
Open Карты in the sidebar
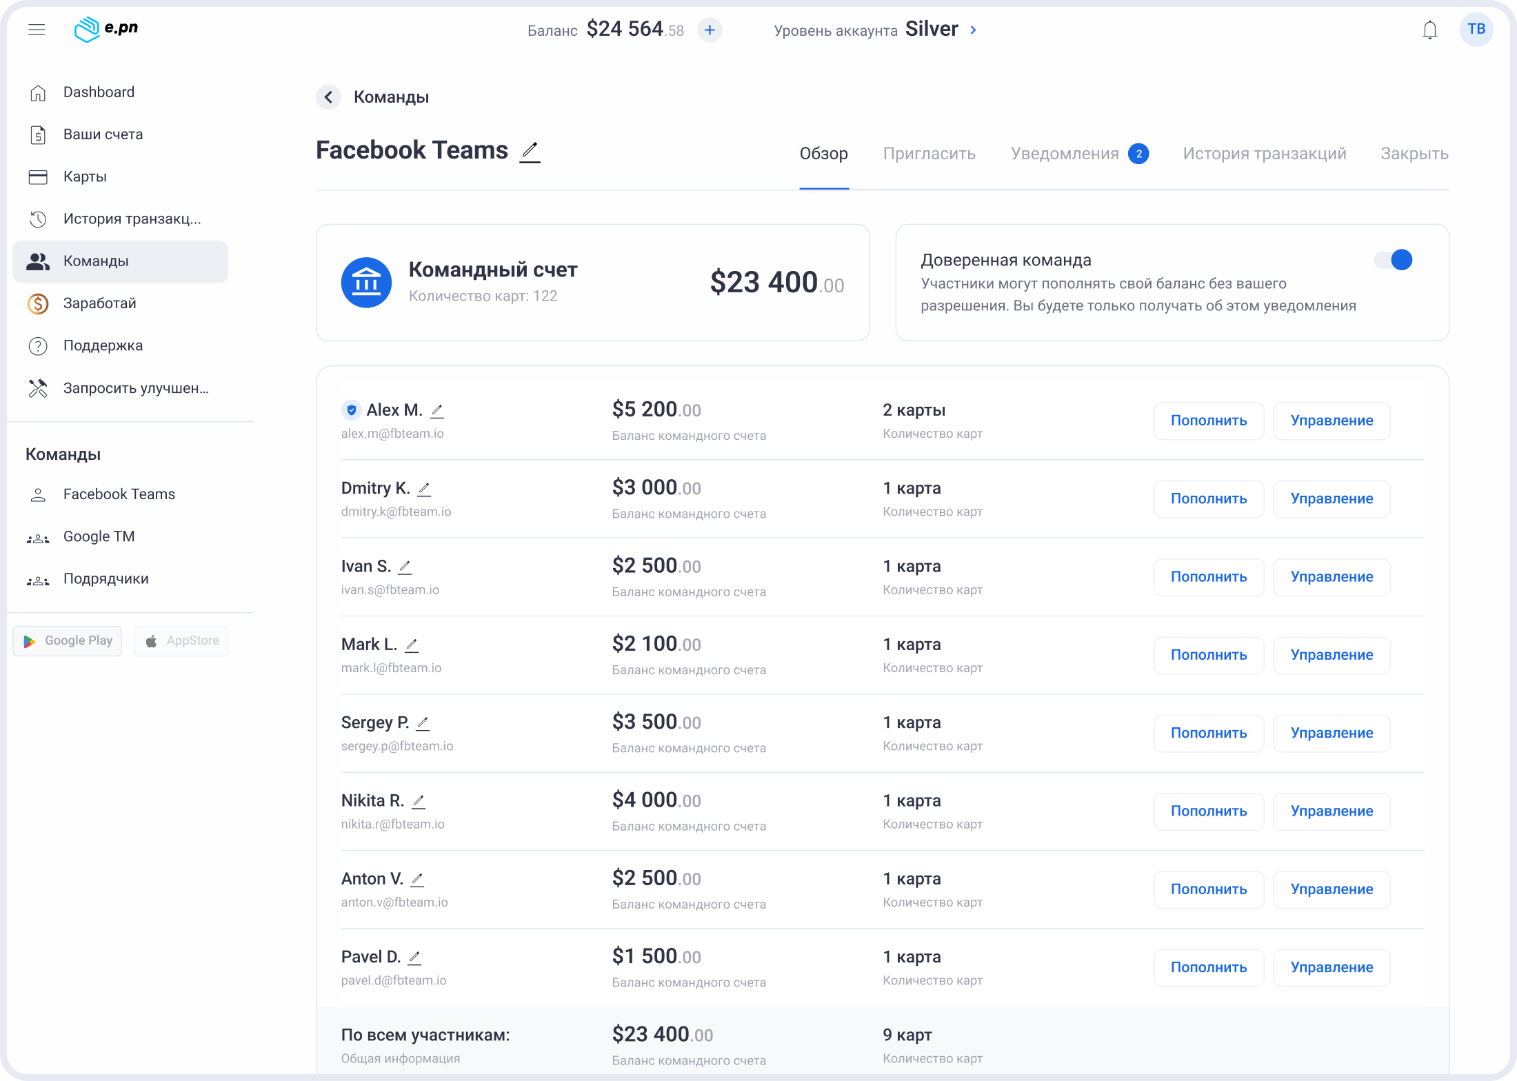tap(85, 176)
